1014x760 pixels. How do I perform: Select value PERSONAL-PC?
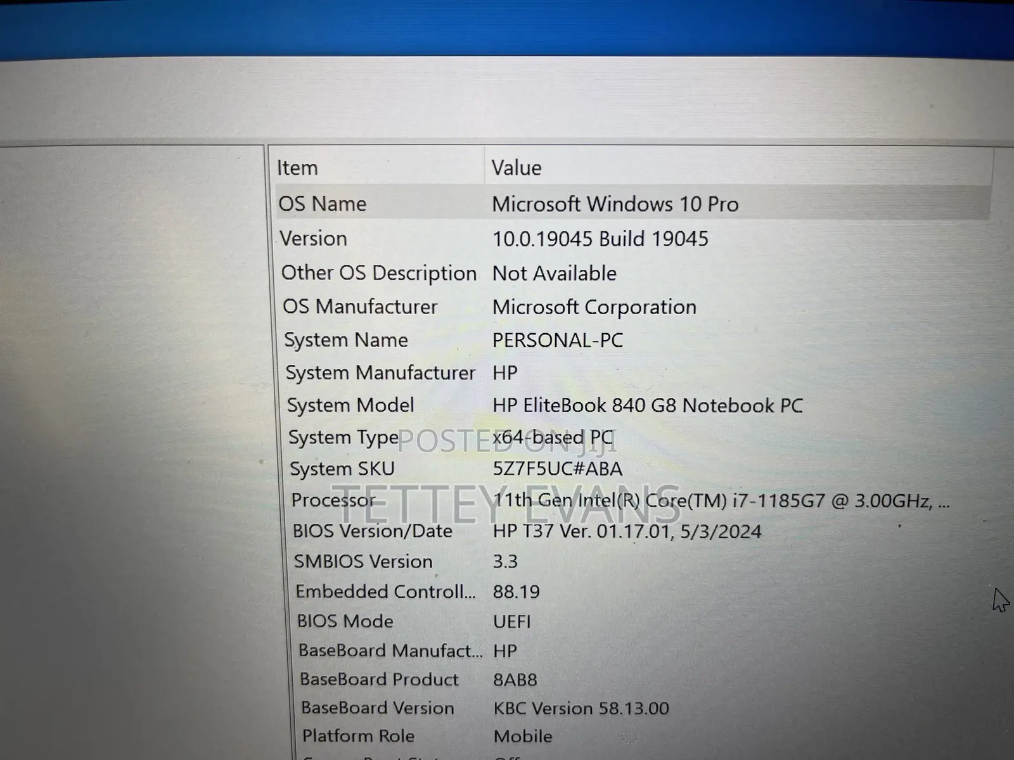click(x=558, y=340)
